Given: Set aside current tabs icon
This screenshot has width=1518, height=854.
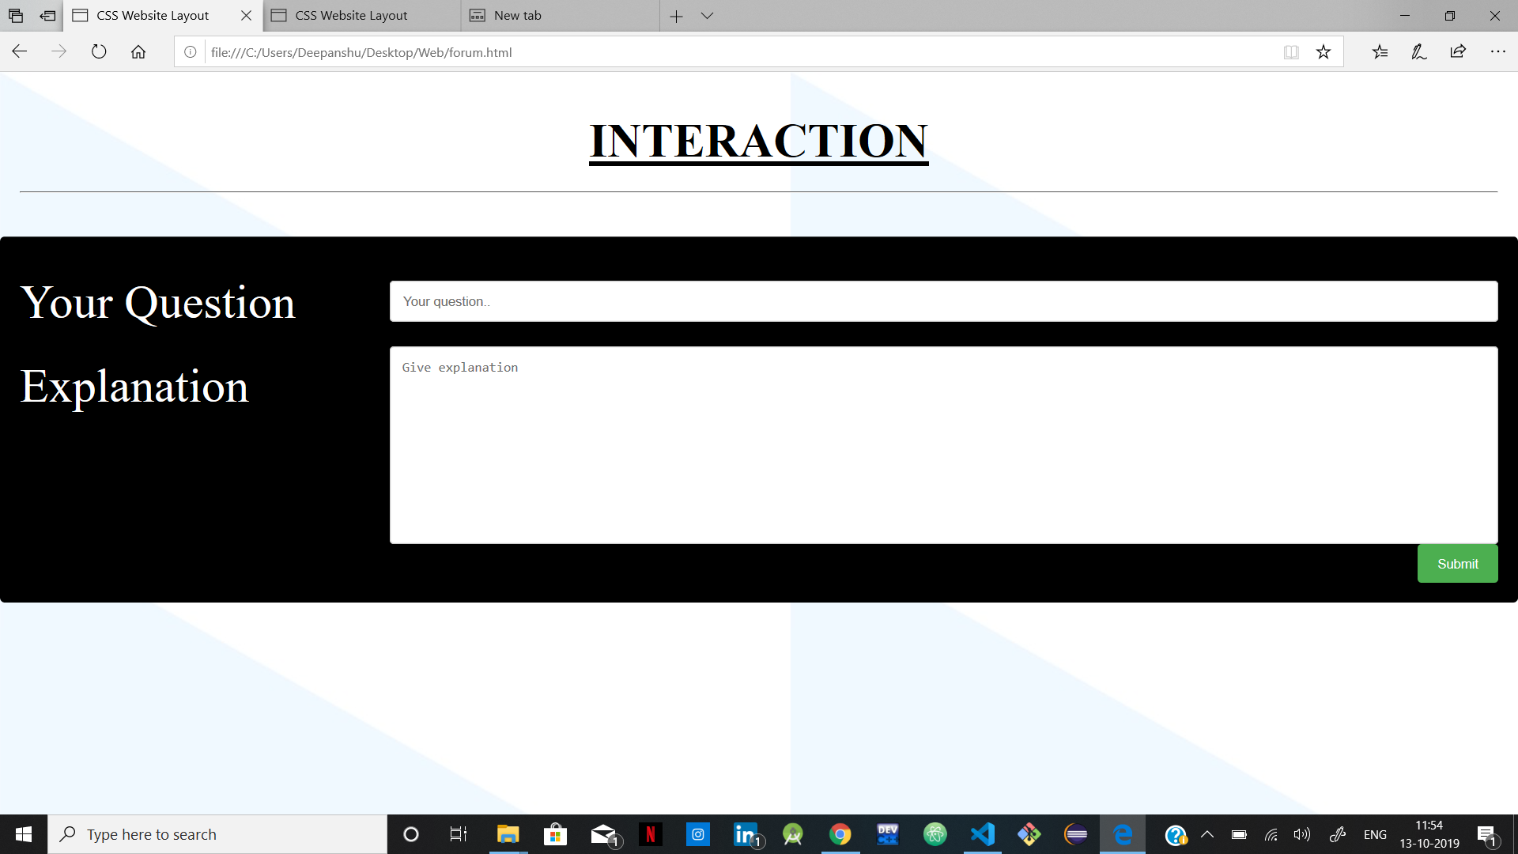Looking at the screenshot, I should tap(47, 16).
